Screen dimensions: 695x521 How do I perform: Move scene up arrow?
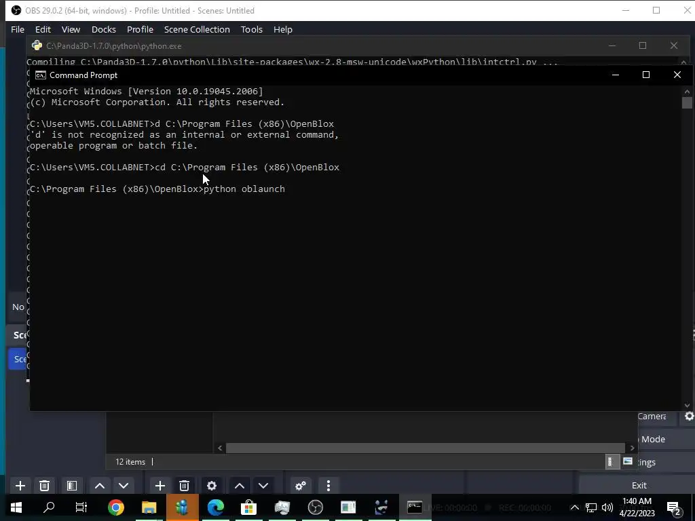coord(100,486)
